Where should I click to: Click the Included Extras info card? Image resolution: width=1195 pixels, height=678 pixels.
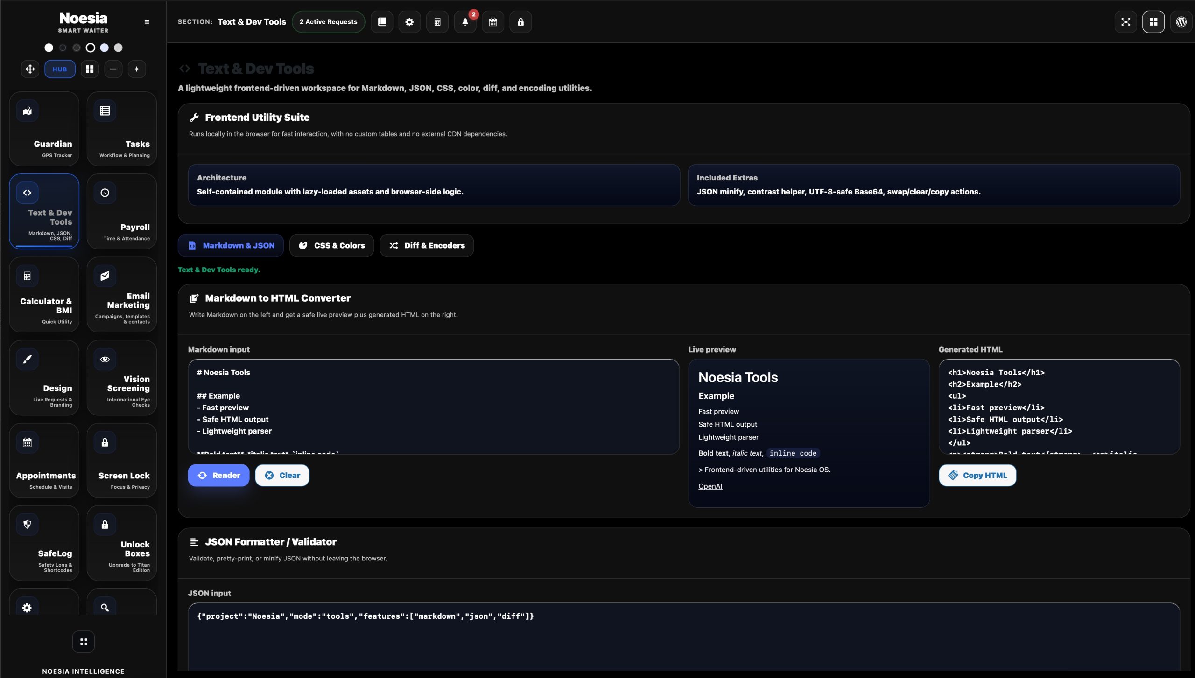click(934, 185)
